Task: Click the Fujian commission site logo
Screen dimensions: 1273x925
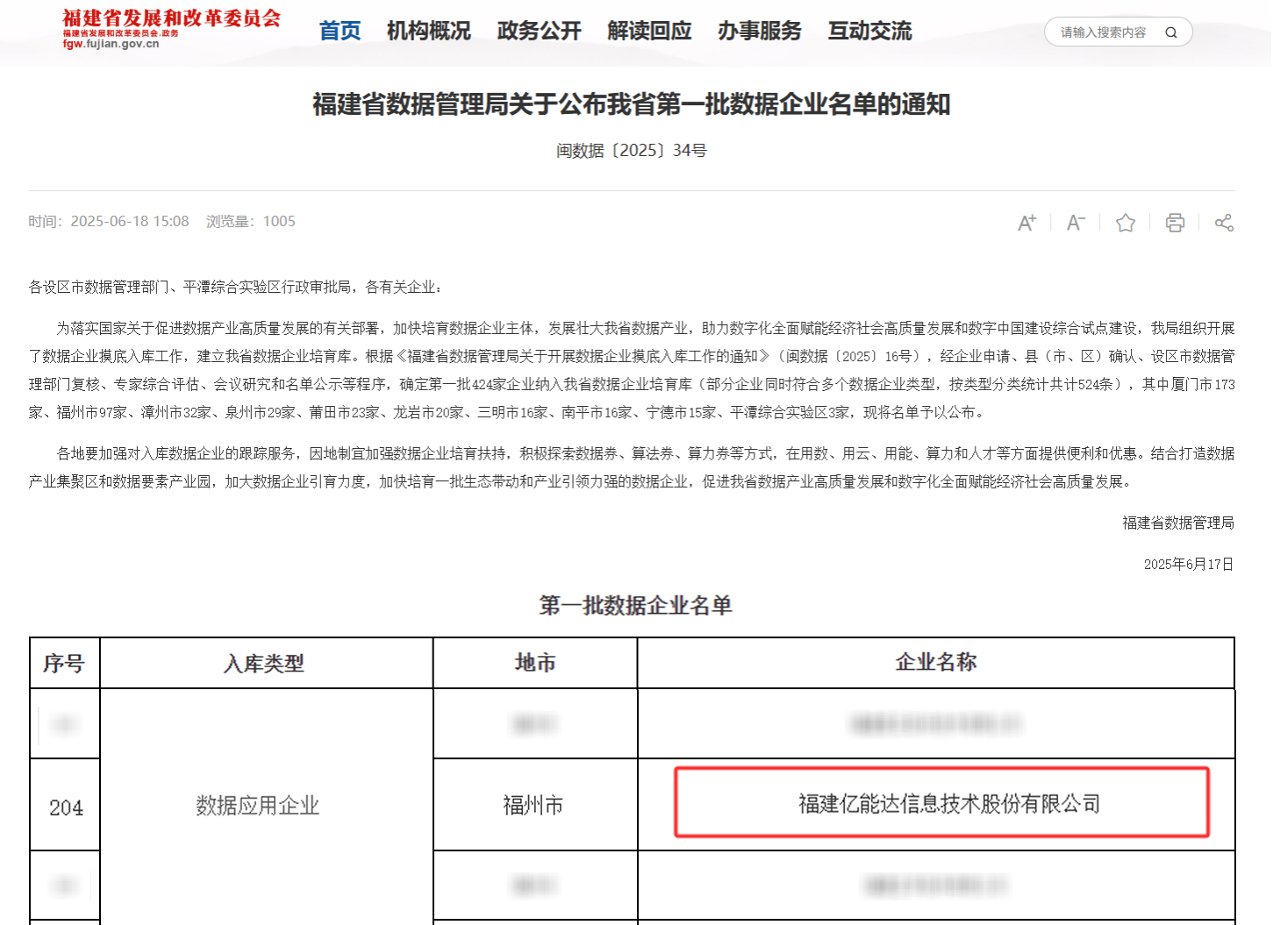Action: (x=171, y=29)
